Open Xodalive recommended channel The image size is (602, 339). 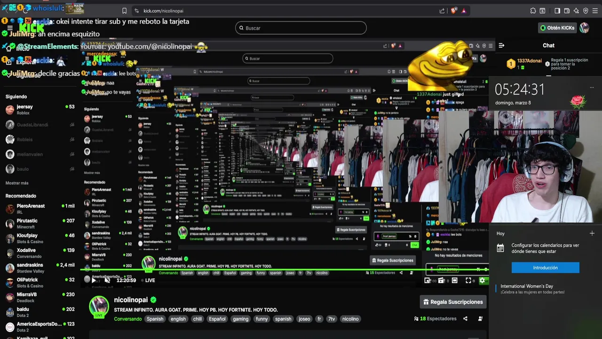pos(40,253)
